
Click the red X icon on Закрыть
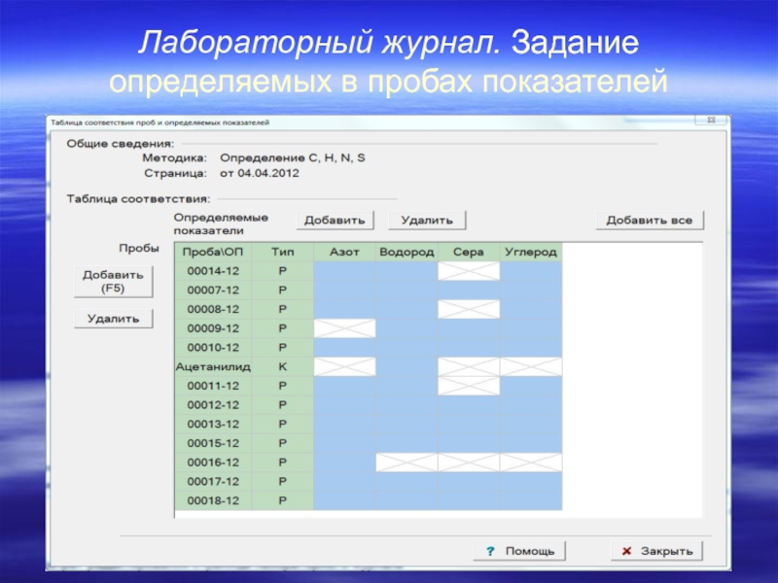(x=626, y=551)
